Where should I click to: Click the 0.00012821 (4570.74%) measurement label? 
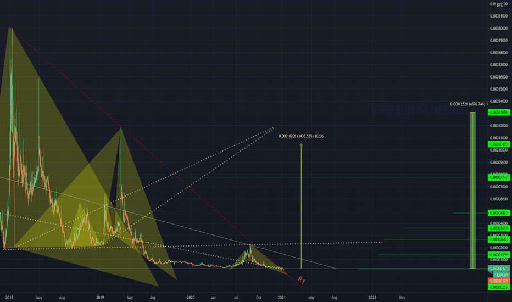[469, 104]
